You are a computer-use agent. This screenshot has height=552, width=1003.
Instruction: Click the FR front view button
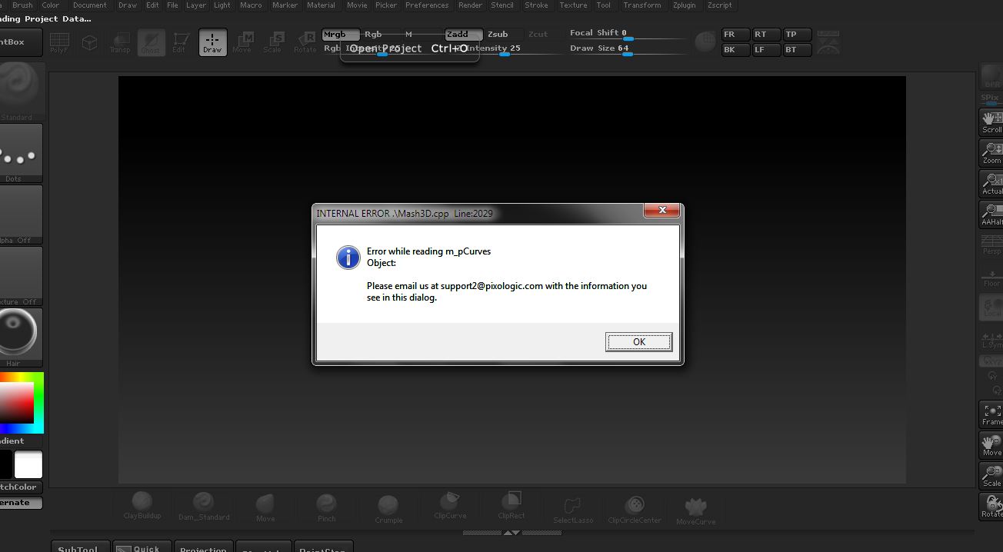735,35
